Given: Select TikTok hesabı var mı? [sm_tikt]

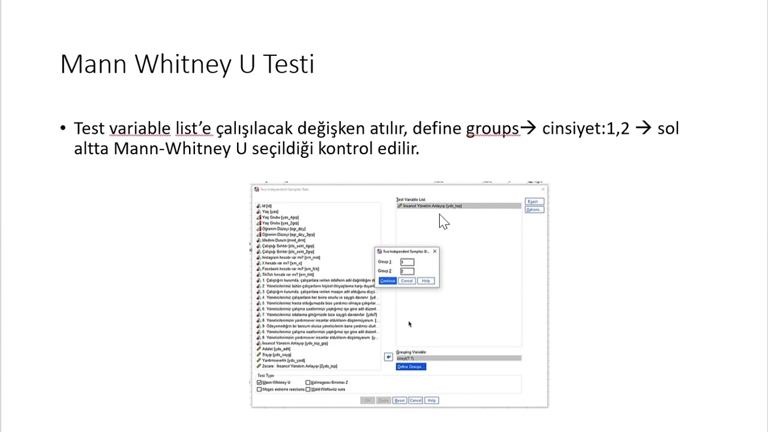Looking at the screenshot, I should click(286, 274).
